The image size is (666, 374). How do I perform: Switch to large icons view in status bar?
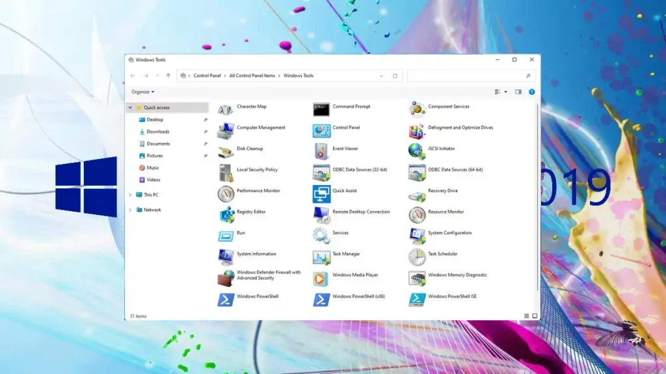[x=535, y=316]
